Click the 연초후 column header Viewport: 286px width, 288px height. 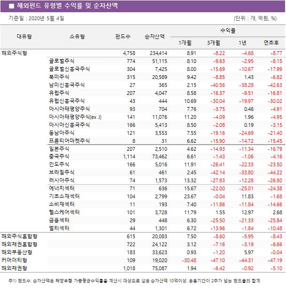(271, 43)
